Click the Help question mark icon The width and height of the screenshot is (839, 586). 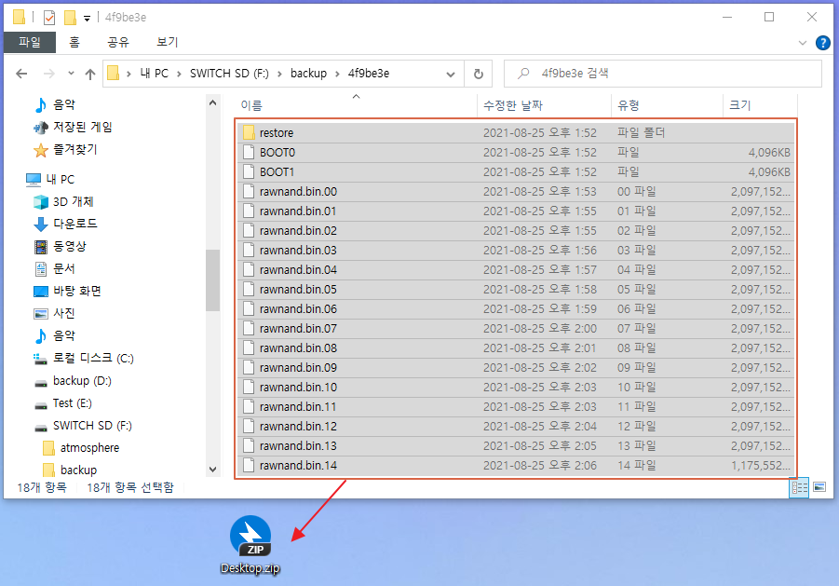(x=822, y=42)
